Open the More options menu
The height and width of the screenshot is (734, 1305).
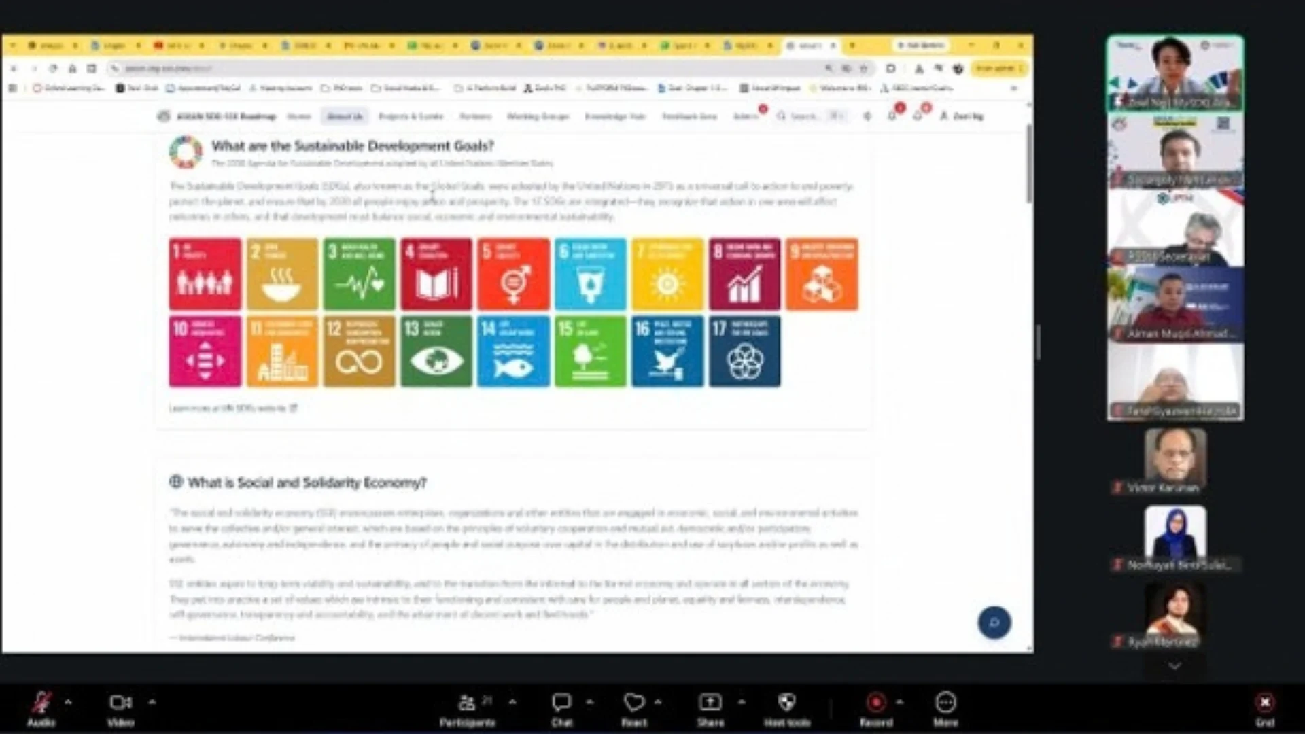(945, 708)
